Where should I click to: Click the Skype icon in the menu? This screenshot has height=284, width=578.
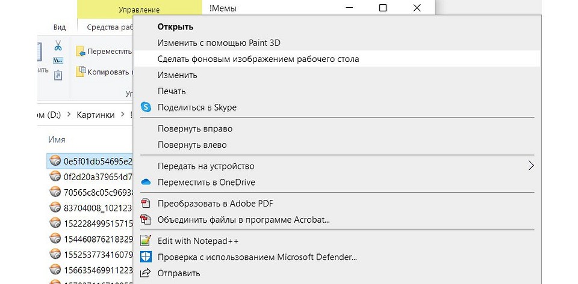pyautogui.click(x=146, y=107)
